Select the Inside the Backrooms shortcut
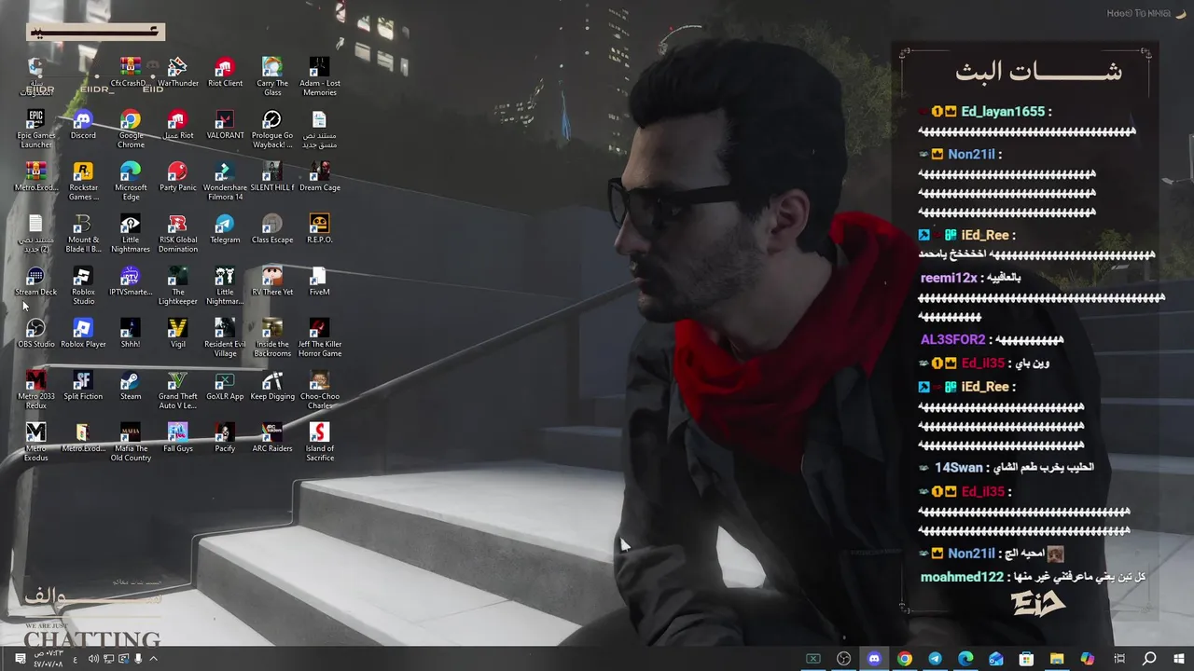 click(272, 337)
